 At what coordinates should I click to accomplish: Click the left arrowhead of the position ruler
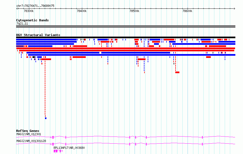[17, 8]
